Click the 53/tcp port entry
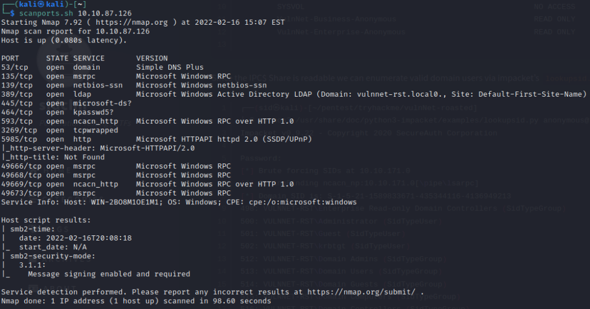The image size is (590, 309). [x=12, y=67]
